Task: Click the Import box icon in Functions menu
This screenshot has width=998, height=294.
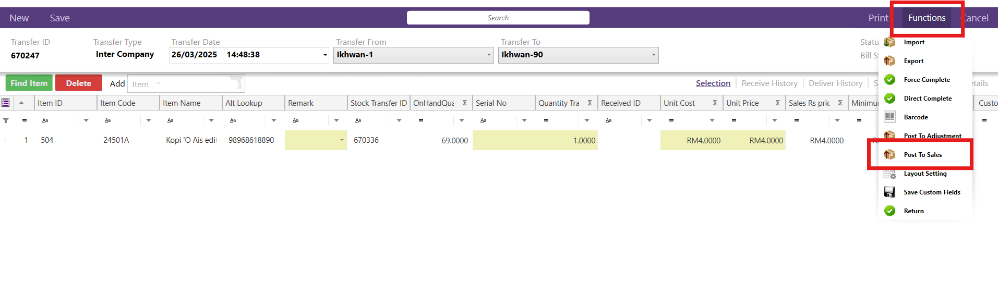Action: point(890,42)
